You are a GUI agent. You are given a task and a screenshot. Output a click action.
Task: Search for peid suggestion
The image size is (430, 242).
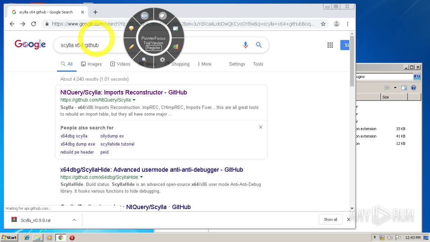click(104, 152)
